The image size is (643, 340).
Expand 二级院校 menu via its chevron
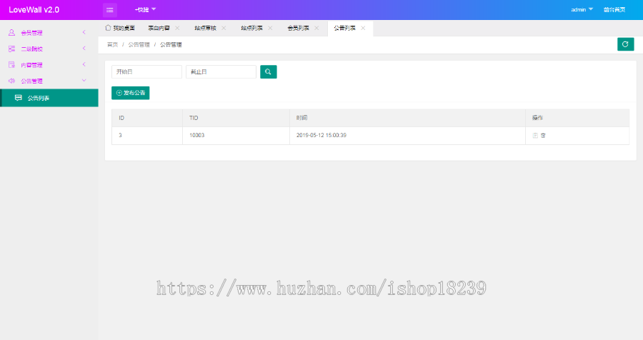(x=84, y=48)
